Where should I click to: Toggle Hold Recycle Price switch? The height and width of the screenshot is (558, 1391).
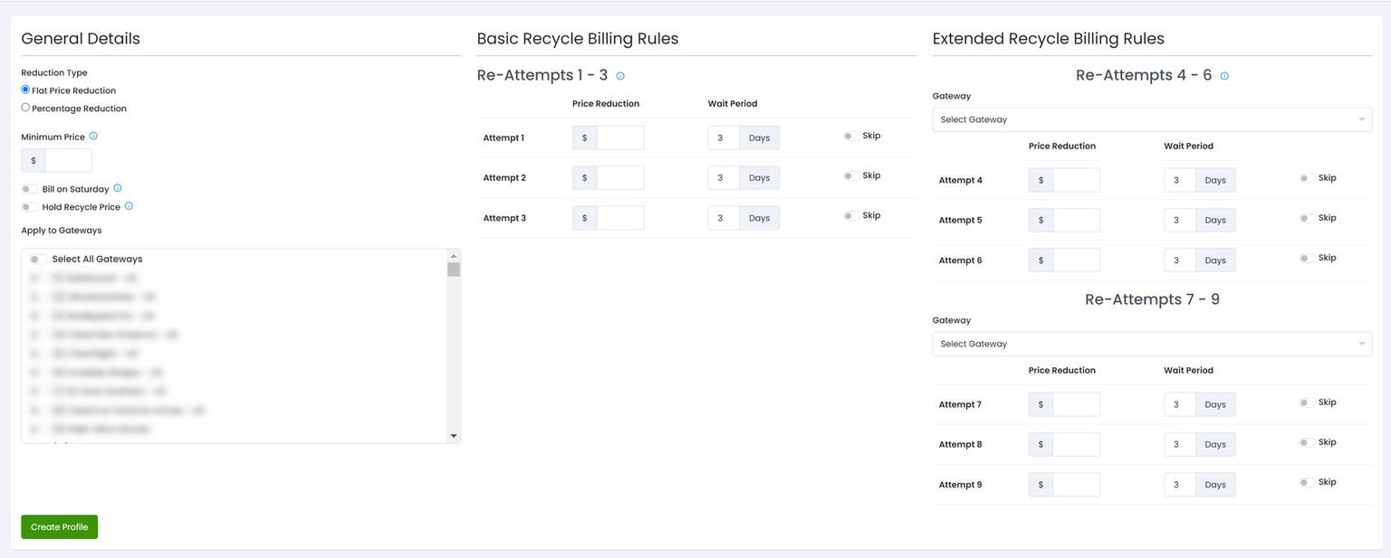click(31, 207)
